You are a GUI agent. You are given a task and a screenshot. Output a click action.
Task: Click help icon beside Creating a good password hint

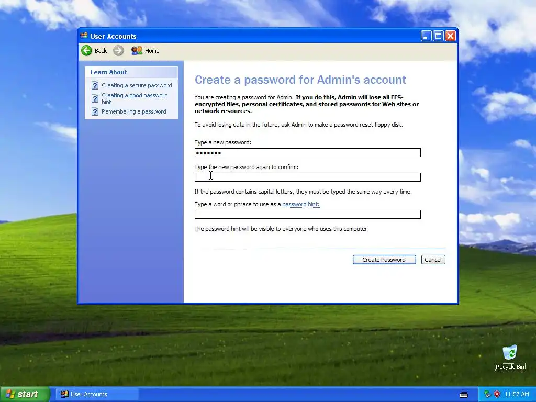(95, 99)
